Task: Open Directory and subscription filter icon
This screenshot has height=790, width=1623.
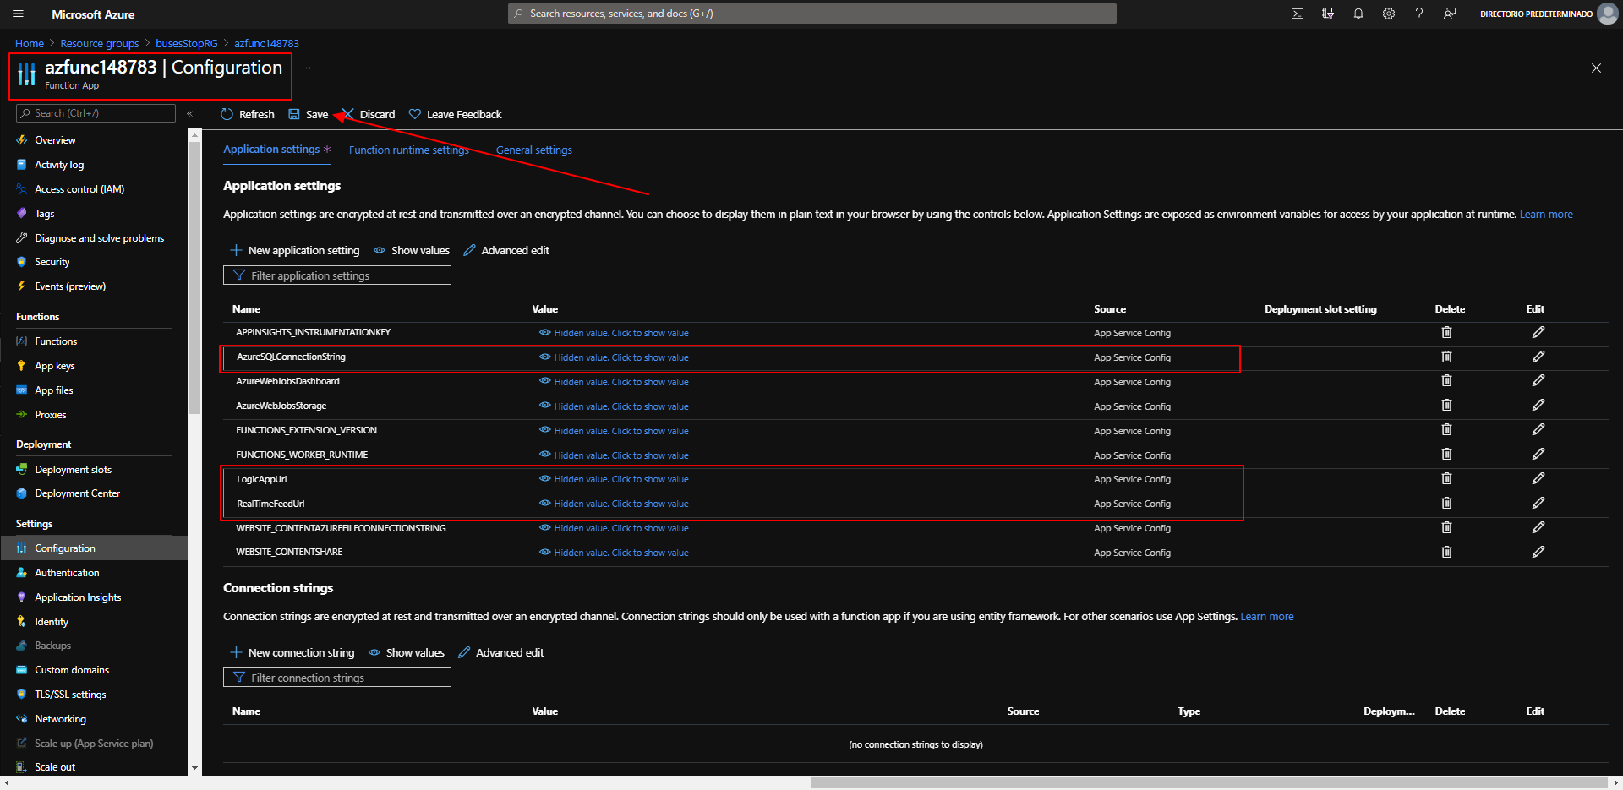Action: click(1328, 14)
